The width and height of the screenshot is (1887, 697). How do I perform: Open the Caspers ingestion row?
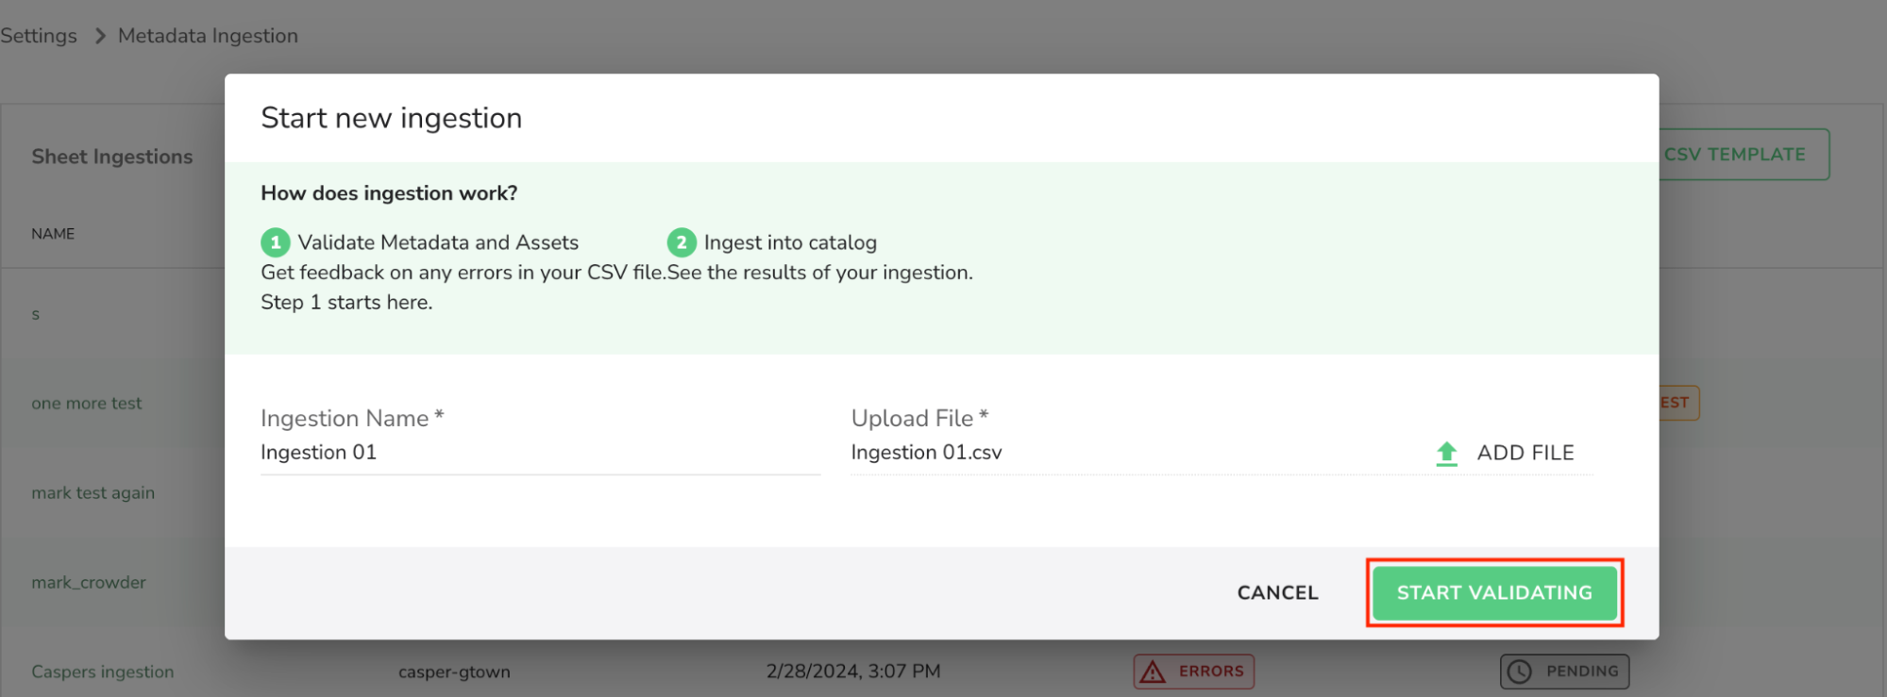point(103,672)
